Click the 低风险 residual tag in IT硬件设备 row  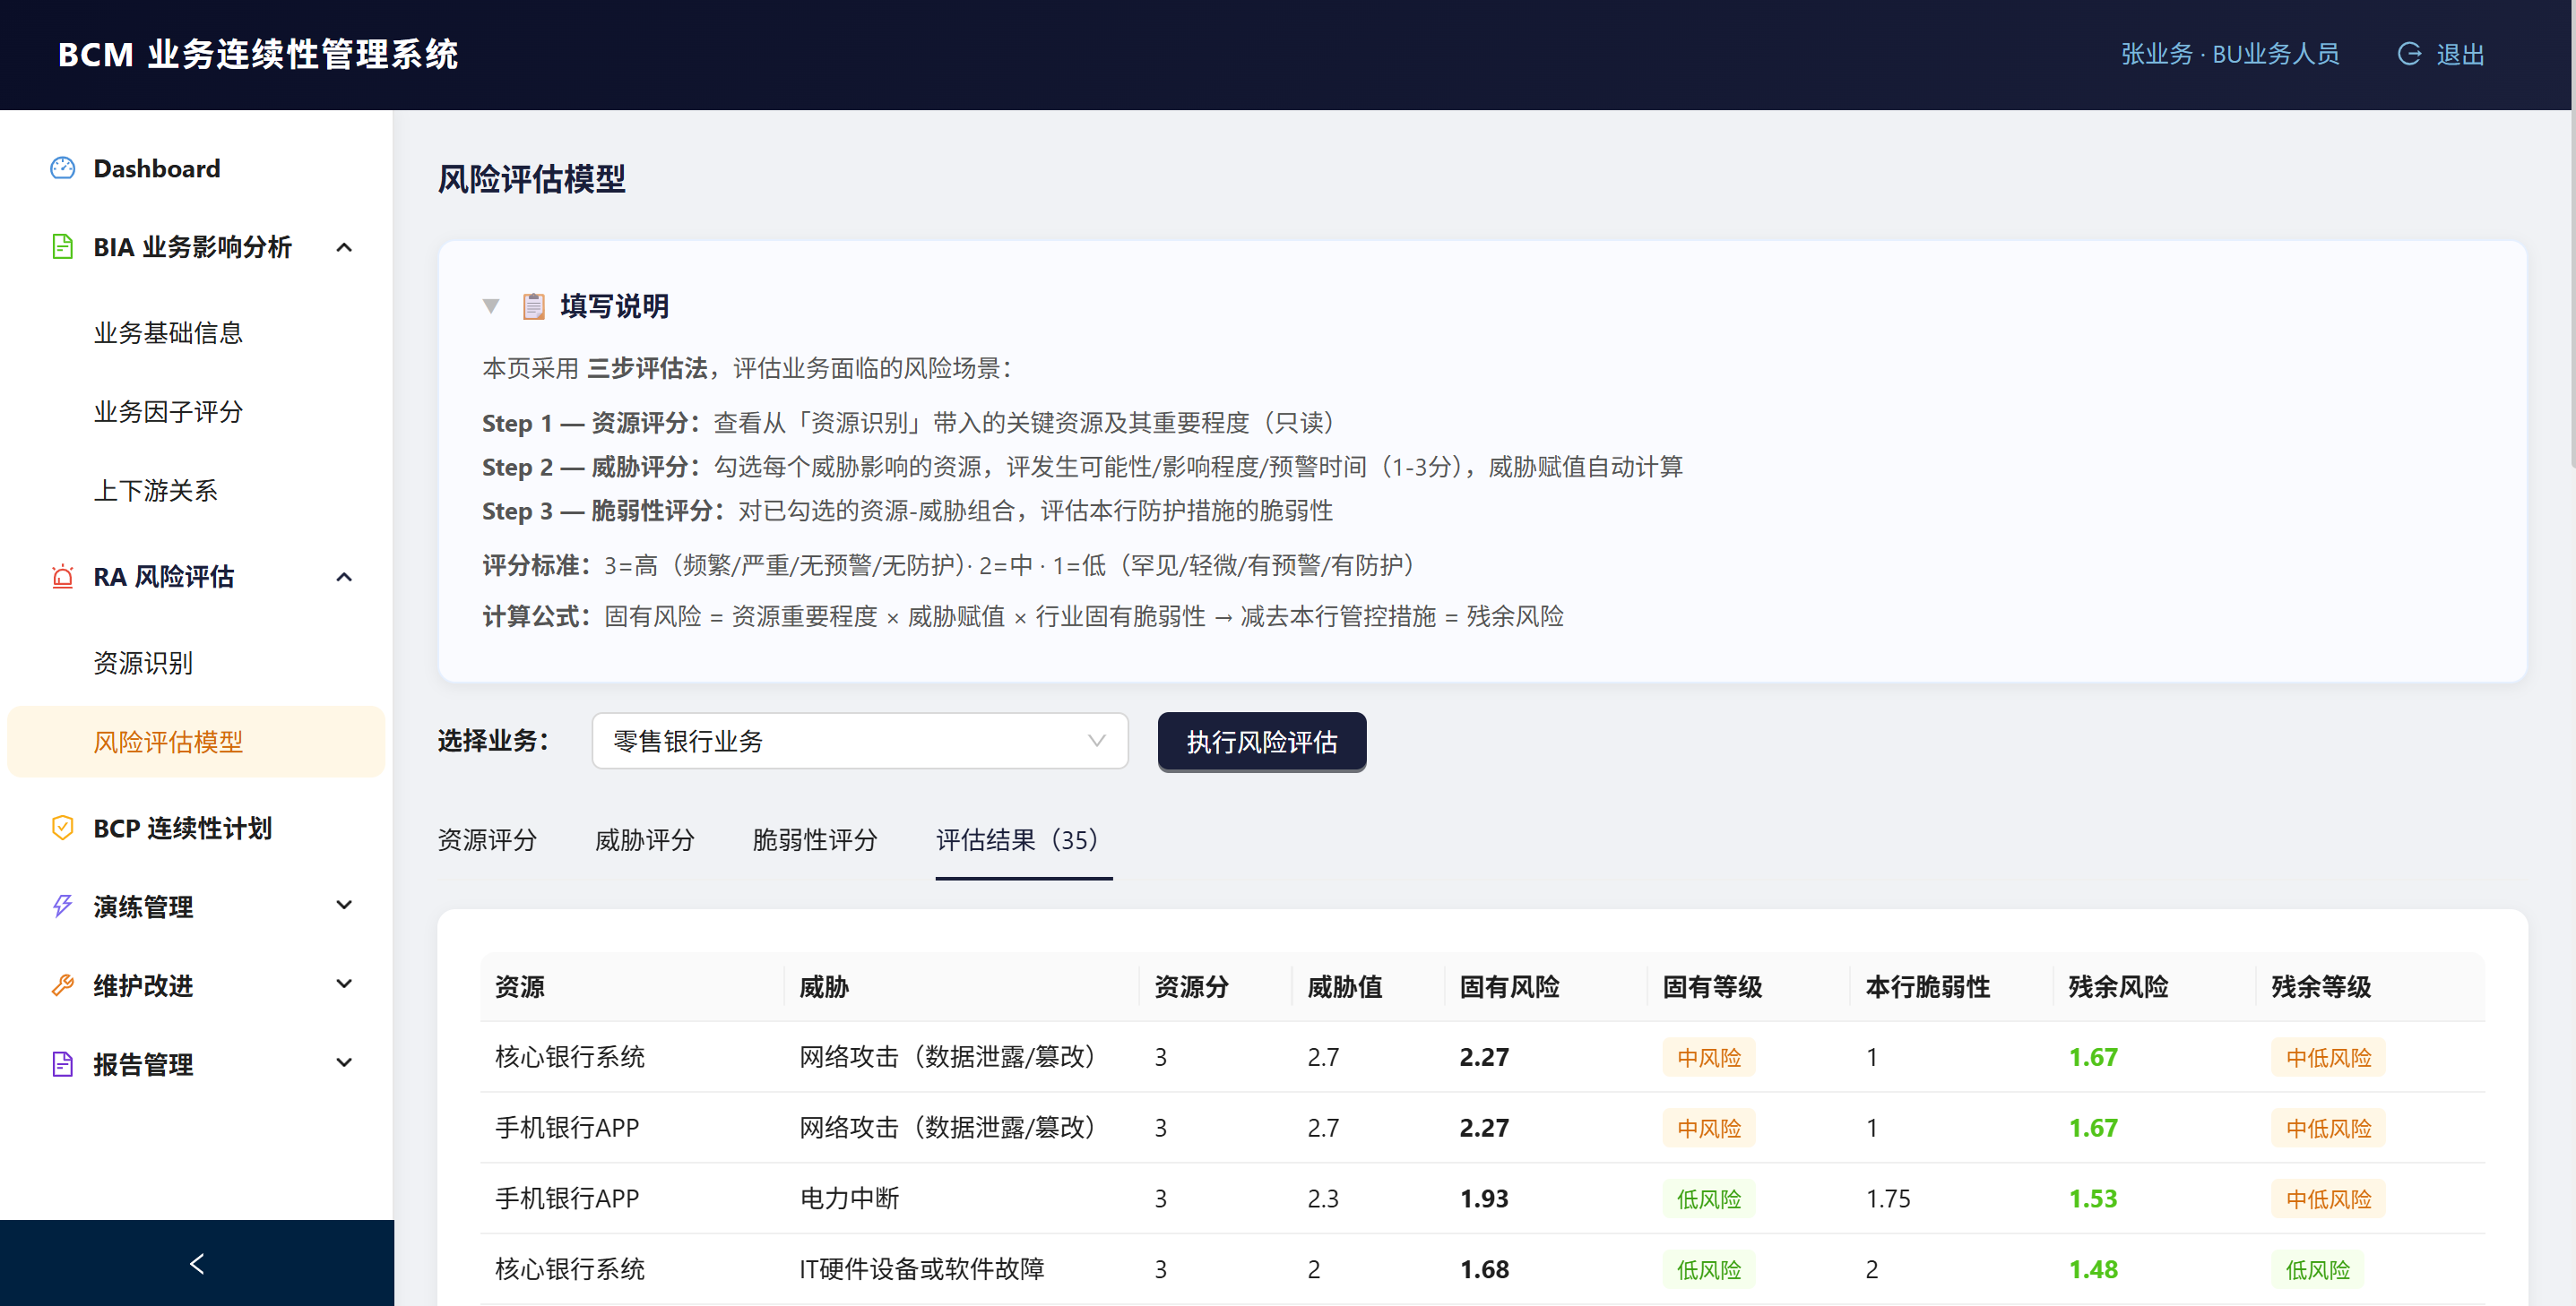click(x=2317, y=1269)
